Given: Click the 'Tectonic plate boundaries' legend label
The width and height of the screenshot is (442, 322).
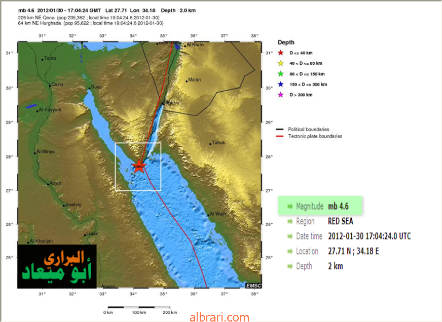Looking at the screenshot, I should pos(315,136).
